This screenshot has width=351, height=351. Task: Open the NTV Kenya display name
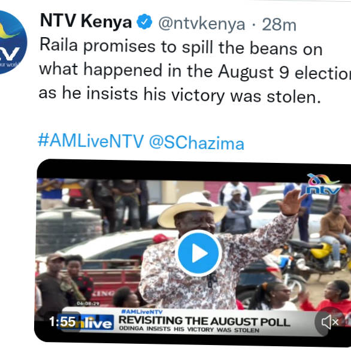pyautogui.click(x=86, y=22)
